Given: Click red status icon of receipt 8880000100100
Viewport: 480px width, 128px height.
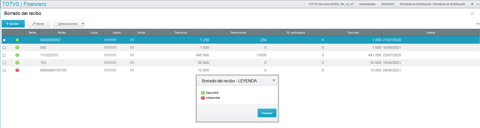Looking at the screenshot, I should click(x=17, y=70).
